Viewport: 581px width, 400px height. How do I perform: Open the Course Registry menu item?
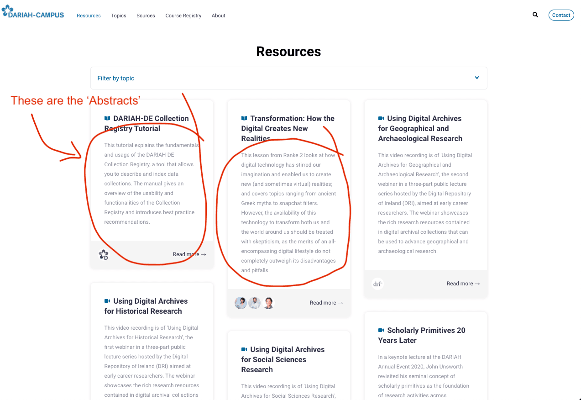tap(183, 16)
